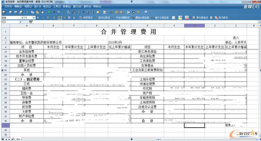The image size is (261, 141).
Task: Open the font size 11 dropdown
Action: [x=34, y=17]
